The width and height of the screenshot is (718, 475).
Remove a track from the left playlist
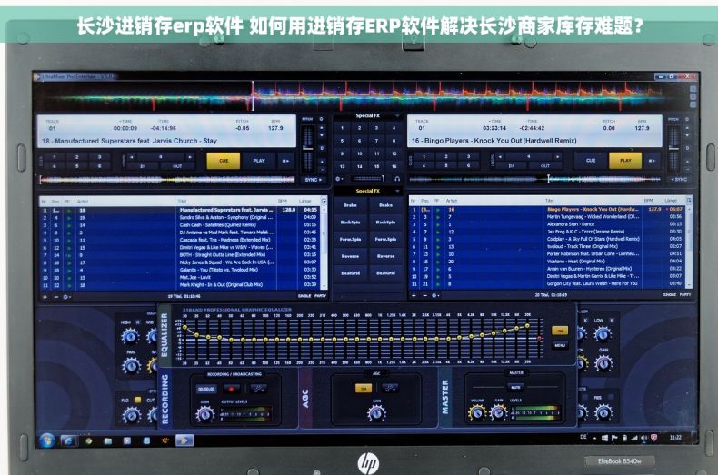[x=55, y=296]
